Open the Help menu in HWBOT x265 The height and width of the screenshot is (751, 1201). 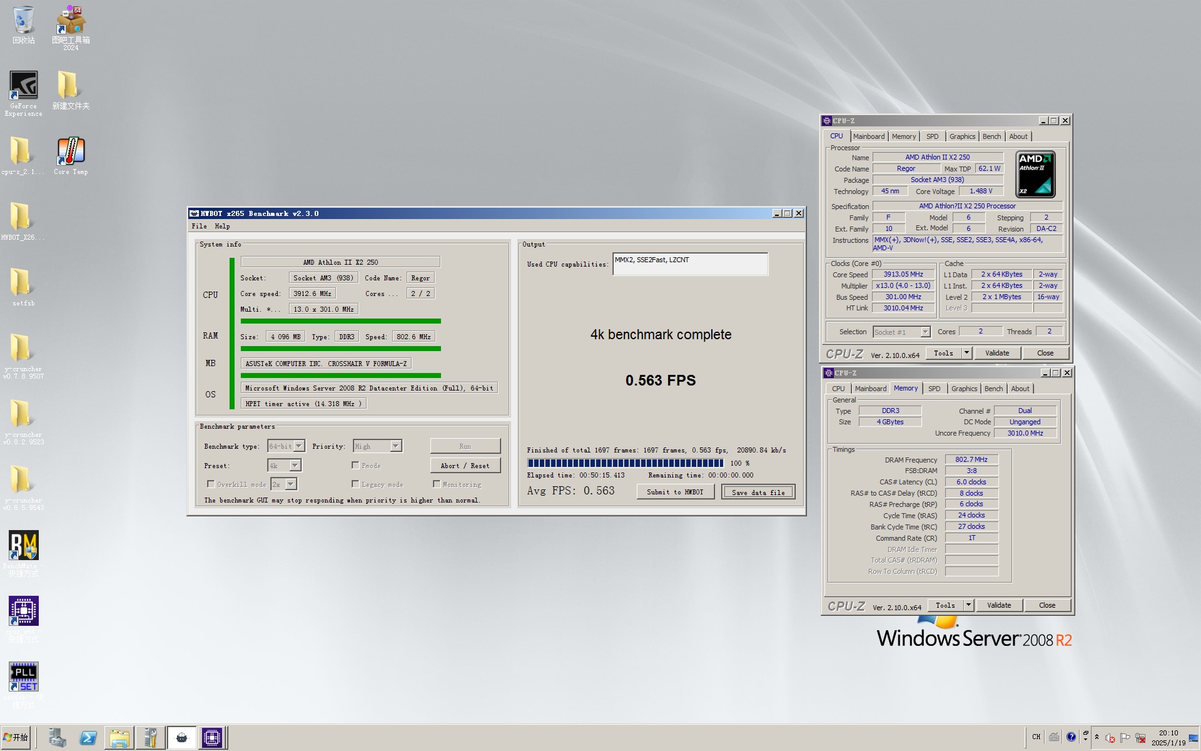pos(222,227)
